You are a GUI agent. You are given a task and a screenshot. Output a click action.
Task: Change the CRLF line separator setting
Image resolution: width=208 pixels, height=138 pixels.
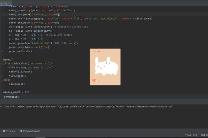[196, 135]
